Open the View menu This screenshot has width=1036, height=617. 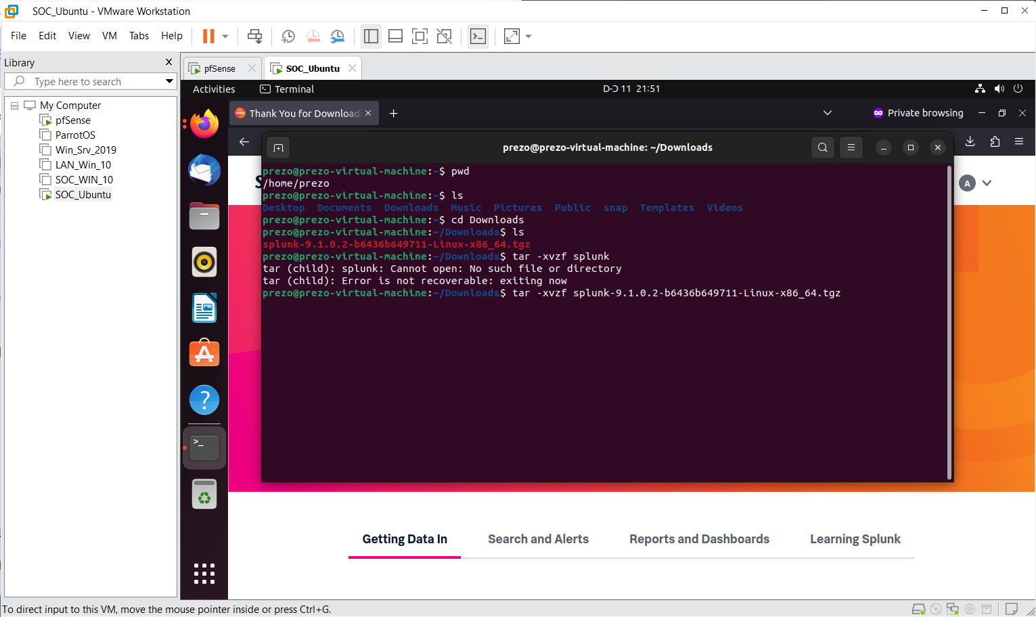(x=78, y=36)
